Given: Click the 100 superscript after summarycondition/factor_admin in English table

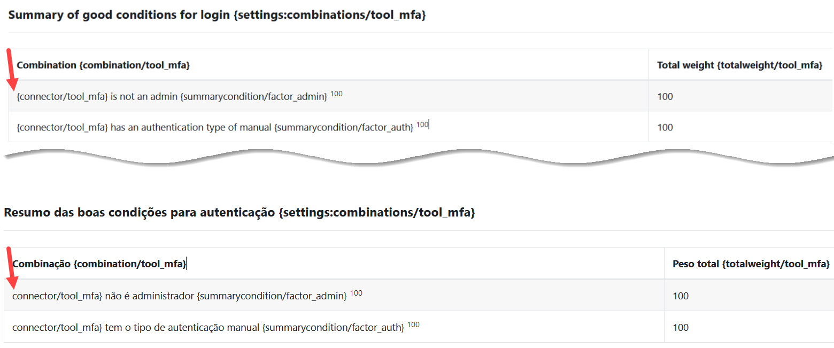Looking at the screenshot, I should click(x=336, y=94).
